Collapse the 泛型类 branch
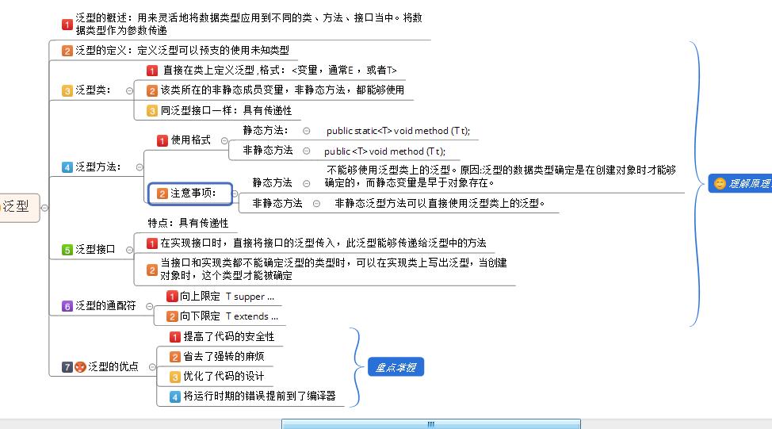Screen dimensions: 772x429 click(x=129, y=91)
